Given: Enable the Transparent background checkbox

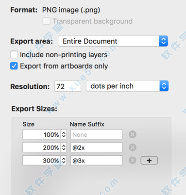Looking at the screenshot, I should tap(46, 21).
